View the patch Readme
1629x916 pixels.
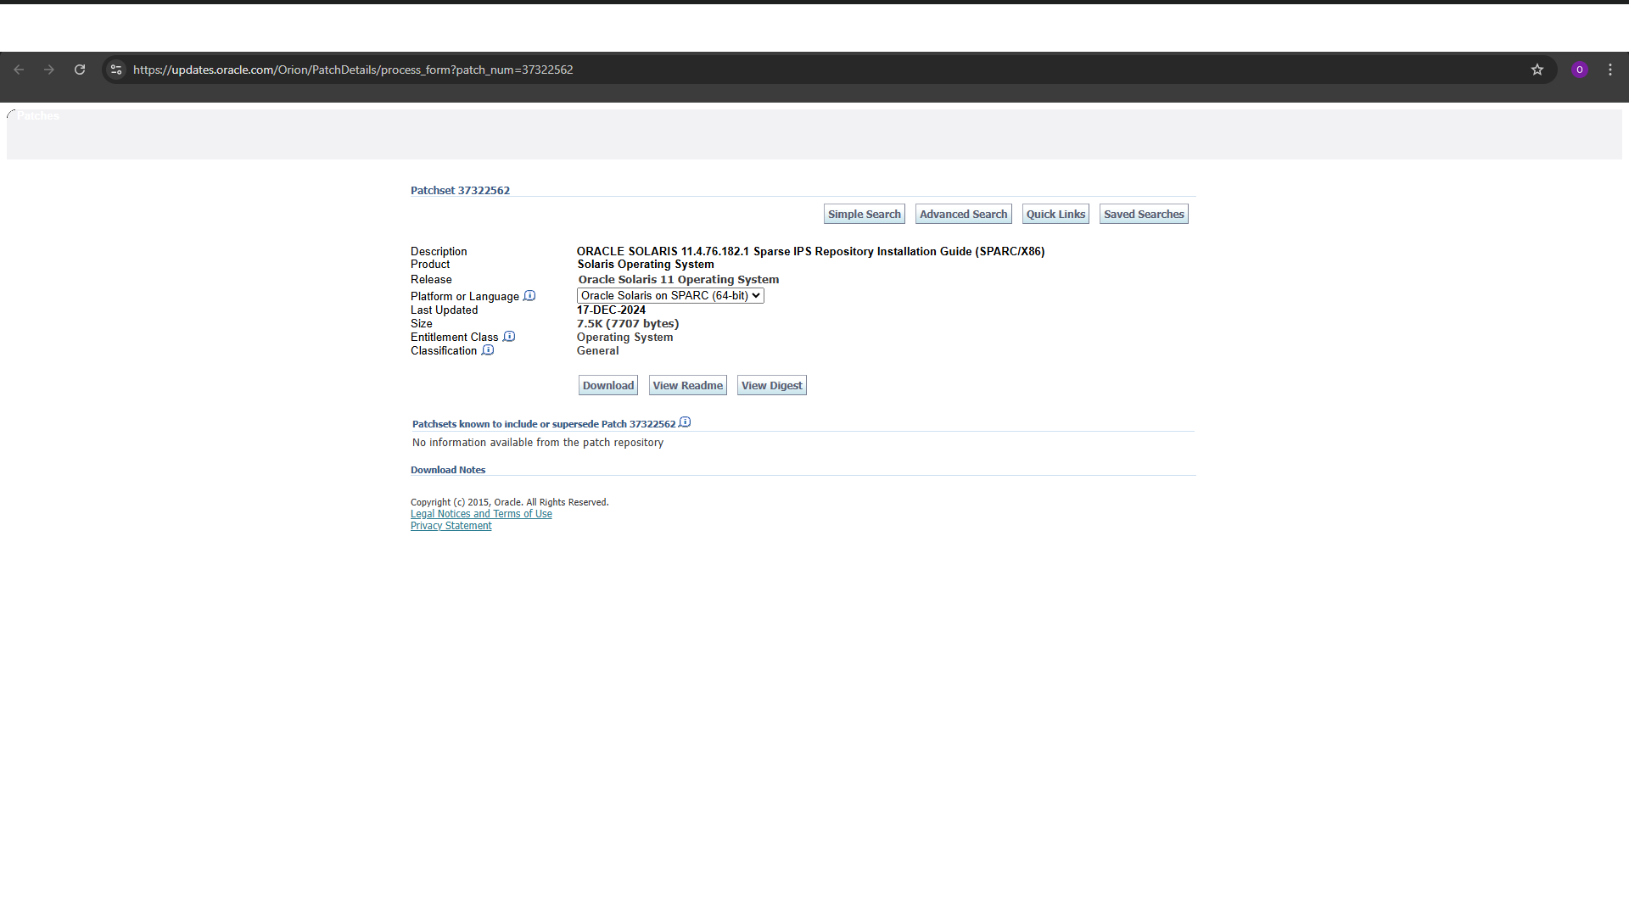pos(687,385)
